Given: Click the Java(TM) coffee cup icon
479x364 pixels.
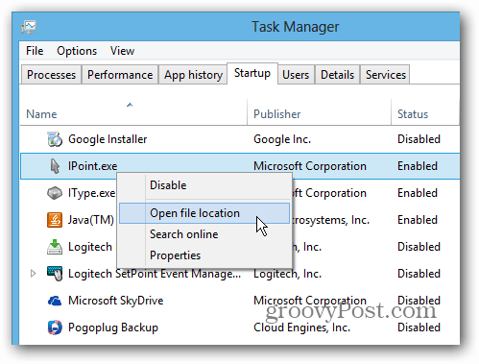Looking at the screenshot, I should tap(55, 220).
